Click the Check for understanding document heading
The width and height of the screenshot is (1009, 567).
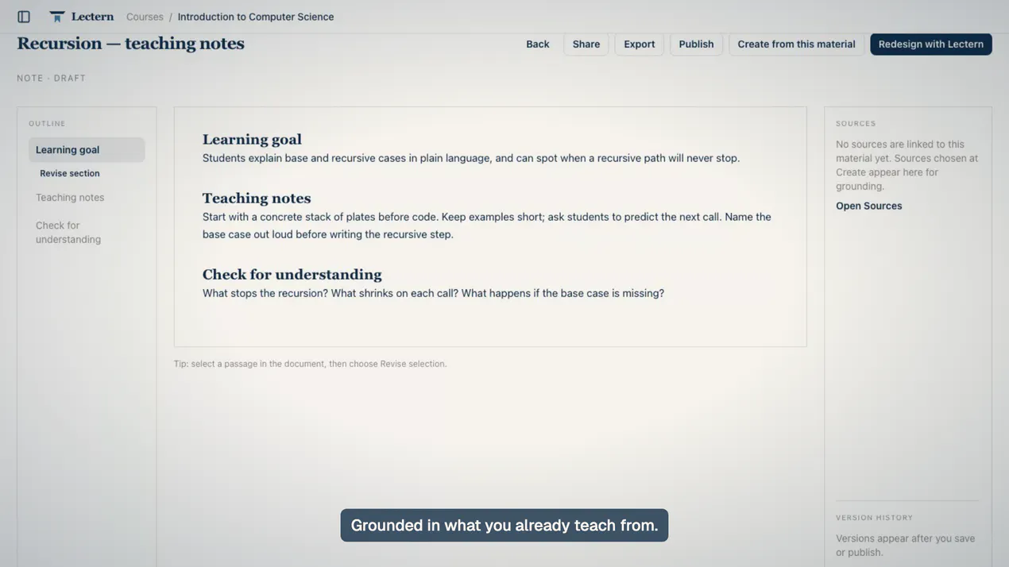[292, 275]
